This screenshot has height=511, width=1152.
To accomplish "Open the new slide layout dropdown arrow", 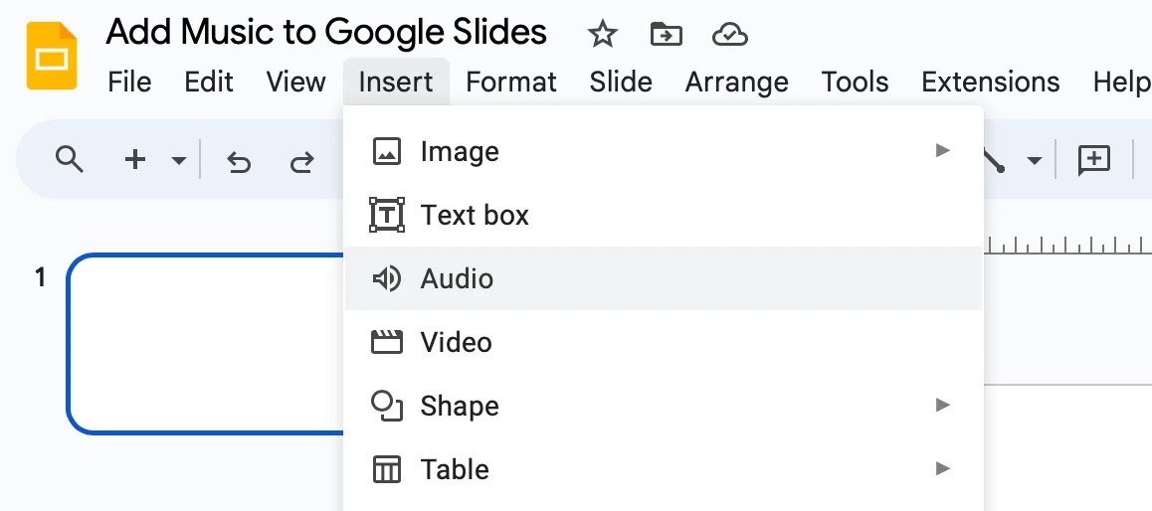I will click(178, 160).
